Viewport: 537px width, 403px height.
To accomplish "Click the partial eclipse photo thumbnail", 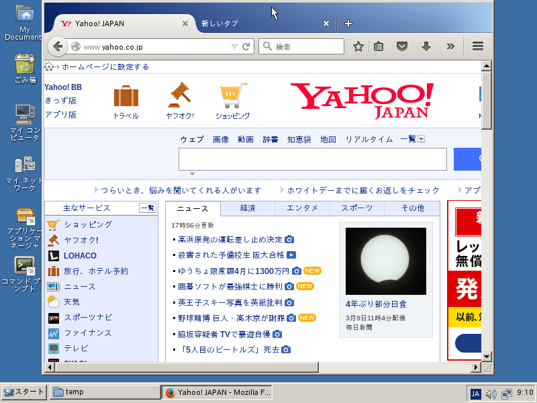I will (x=386, y=261).
